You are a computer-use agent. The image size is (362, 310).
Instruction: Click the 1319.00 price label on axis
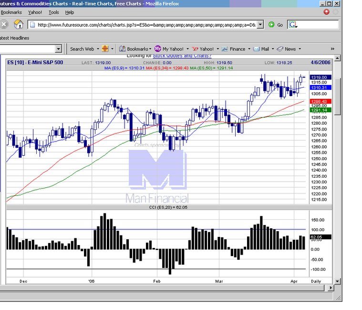tap(321, 77)
